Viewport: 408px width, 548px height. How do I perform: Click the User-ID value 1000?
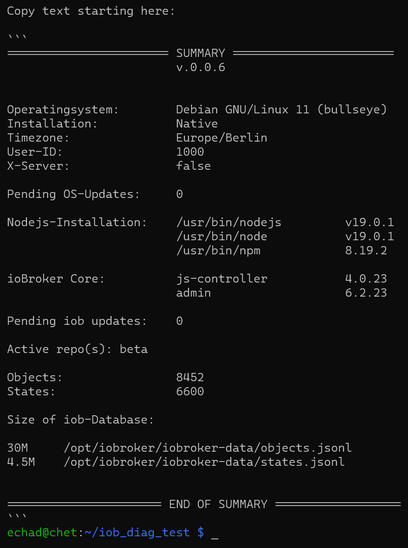point(190,152)
